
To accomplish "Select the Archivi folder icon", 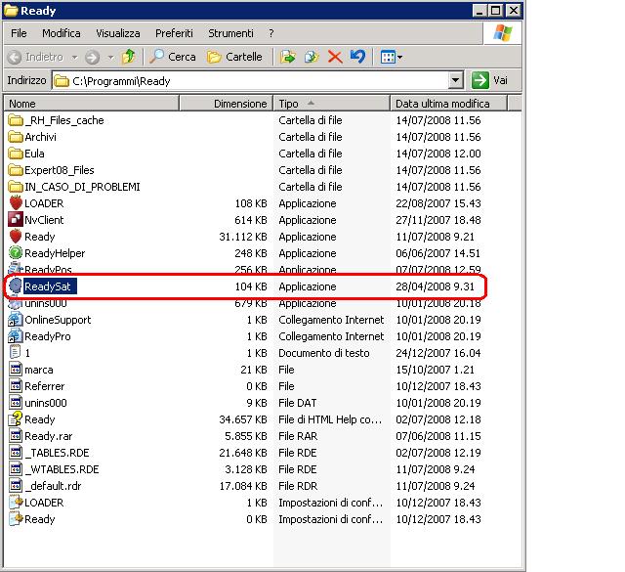I will (16, 137).
